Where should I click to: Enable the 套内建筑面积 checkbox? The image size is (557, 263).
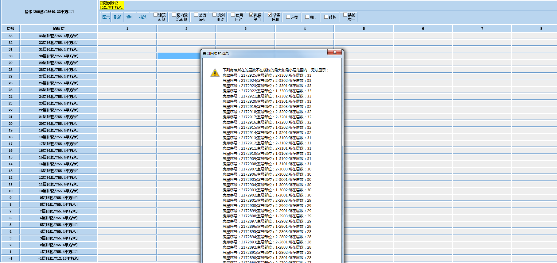pos(174,15)
